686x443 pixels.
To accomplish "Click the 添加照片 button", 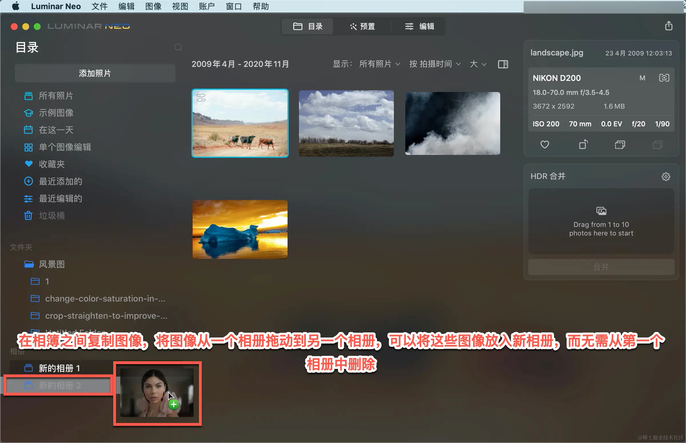I will pyautogui.click(x=95, y=73).
